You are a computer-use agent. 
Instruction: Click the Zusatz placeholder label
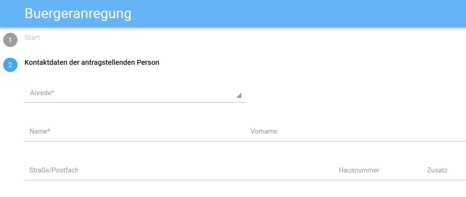[x=437, y=170]
